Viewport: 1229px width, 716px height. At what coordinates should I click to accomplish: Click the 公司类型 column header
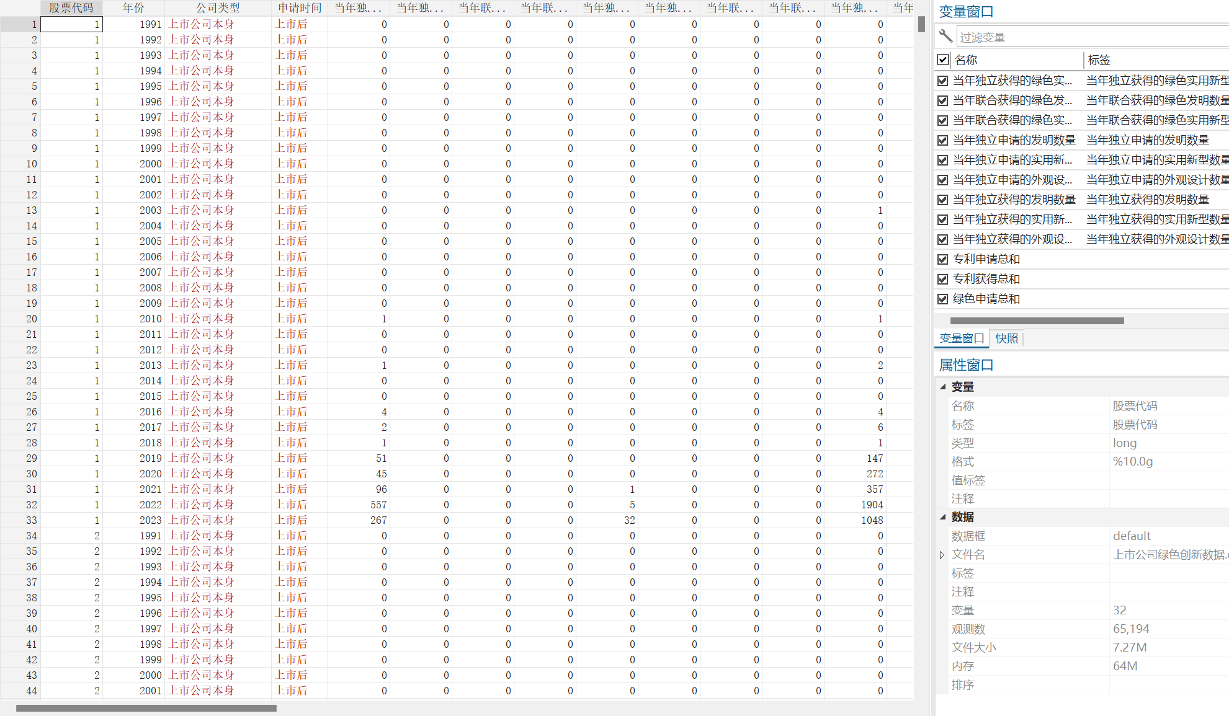pos(218,8)
